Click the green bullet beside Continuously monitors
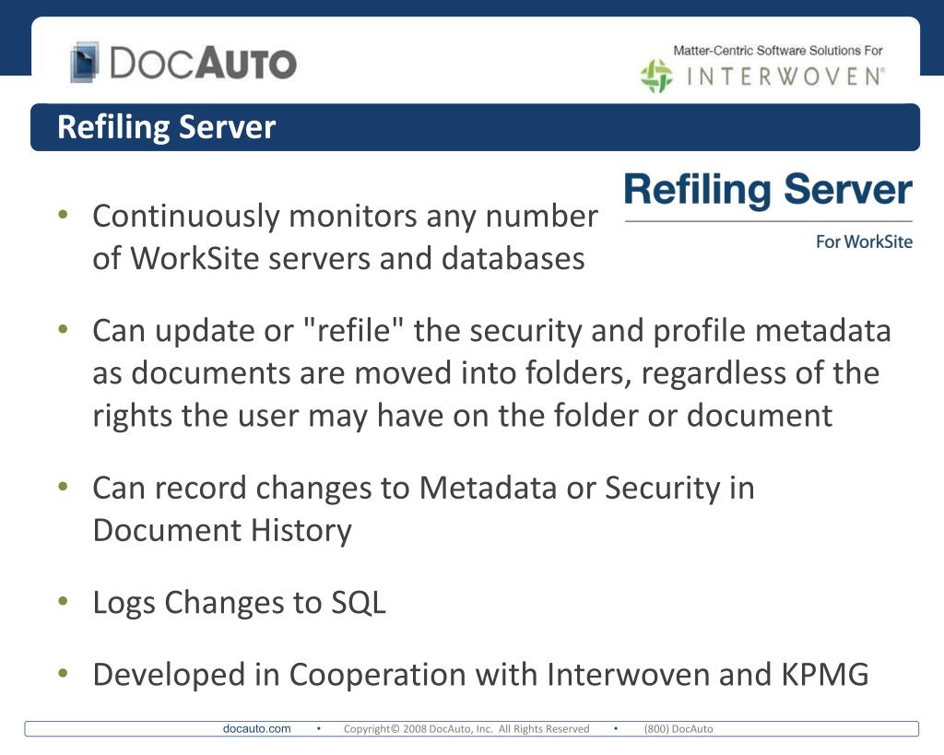This screenshot has height=755, width=944. coord(64,214)
